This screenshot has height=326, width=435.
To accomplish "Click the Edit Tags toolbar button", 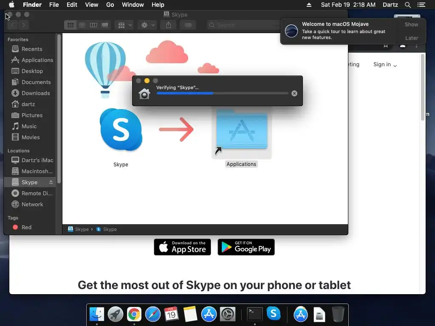I will (188, 25).
